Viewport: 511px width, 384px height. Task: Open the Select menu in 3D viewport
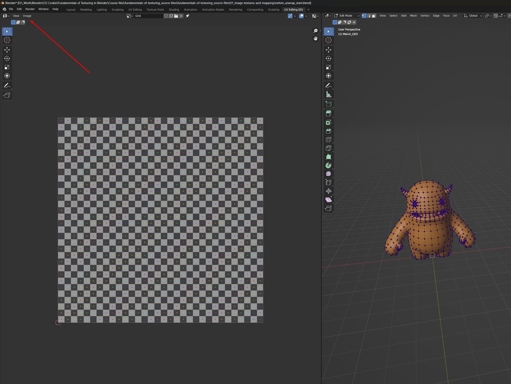tap(393, 16)
